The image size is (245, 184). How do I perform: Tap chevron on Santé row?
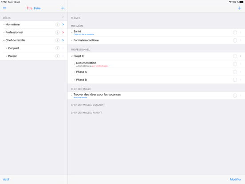coord(241,32)
